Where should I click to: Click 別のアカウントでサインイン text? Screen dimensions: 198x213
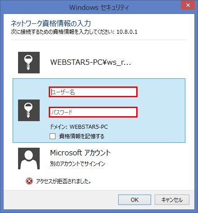[x=78, y=163]
